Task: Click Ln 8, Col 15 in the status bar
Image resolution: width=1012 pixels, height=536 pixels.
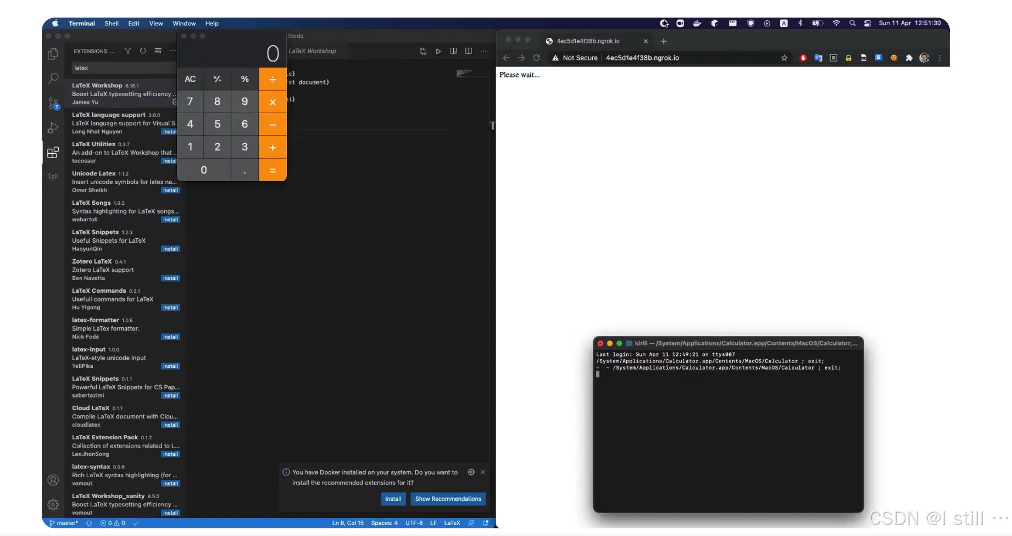Action: pyautogui.click(x=348, y=523)
